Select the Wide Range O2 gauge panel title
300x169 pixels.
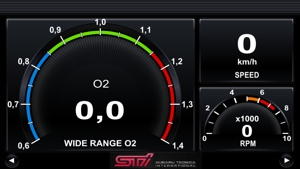pos(100,143)
